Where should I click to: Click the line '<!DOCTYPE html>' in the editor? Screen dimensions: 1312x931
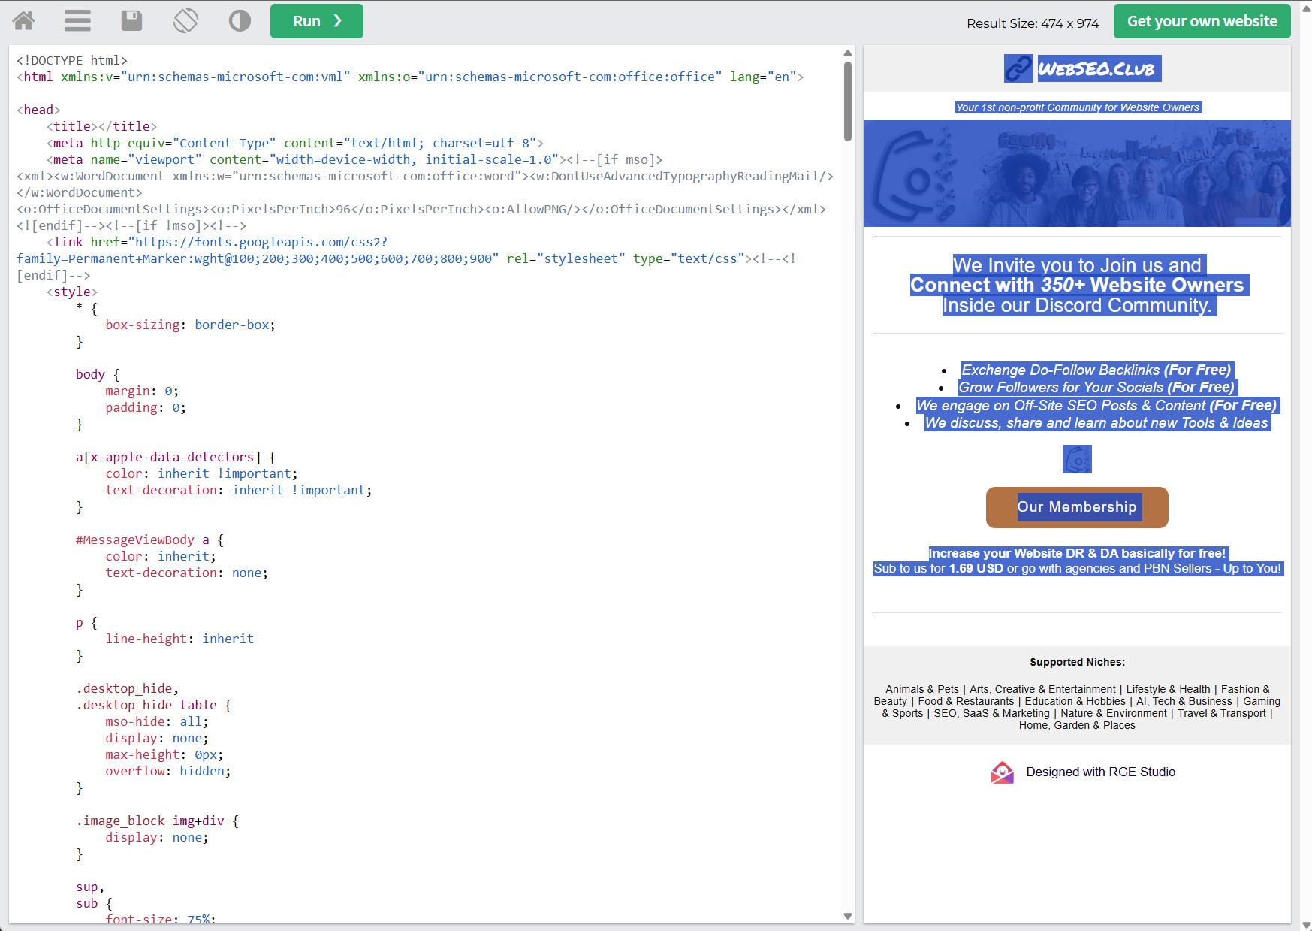coord(72,60)
